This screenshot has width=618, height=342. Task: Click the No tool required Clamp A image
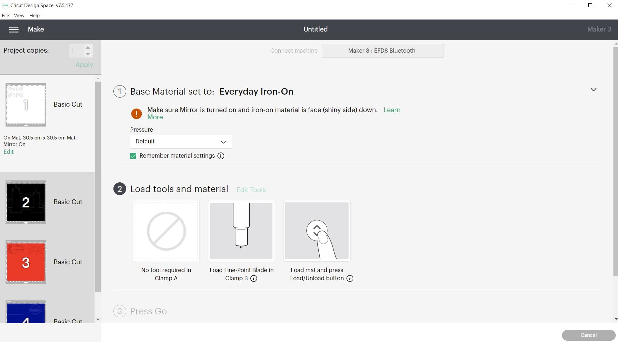point(166,231)
